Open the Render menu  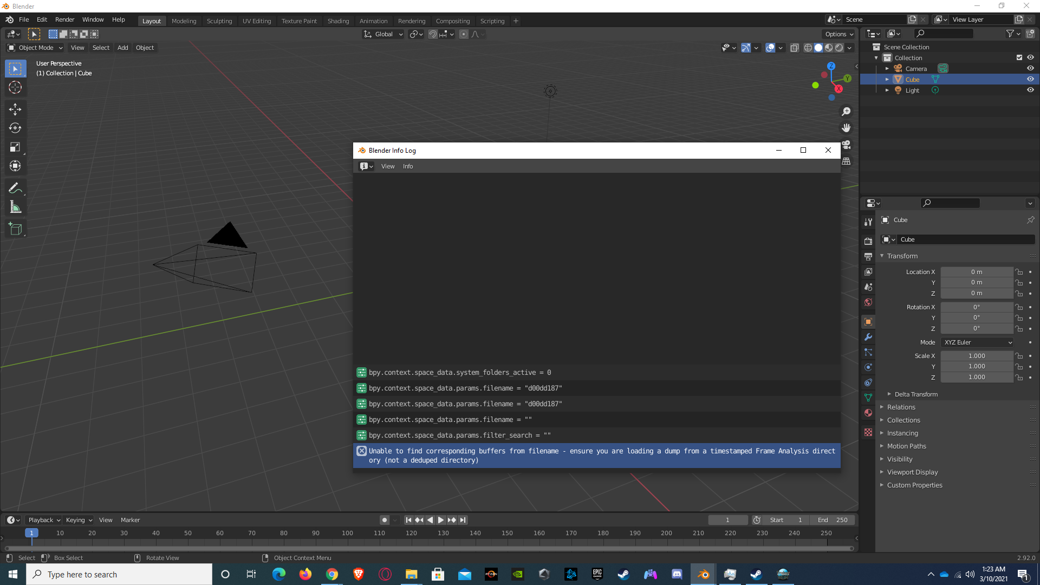[x=64, y=19]
